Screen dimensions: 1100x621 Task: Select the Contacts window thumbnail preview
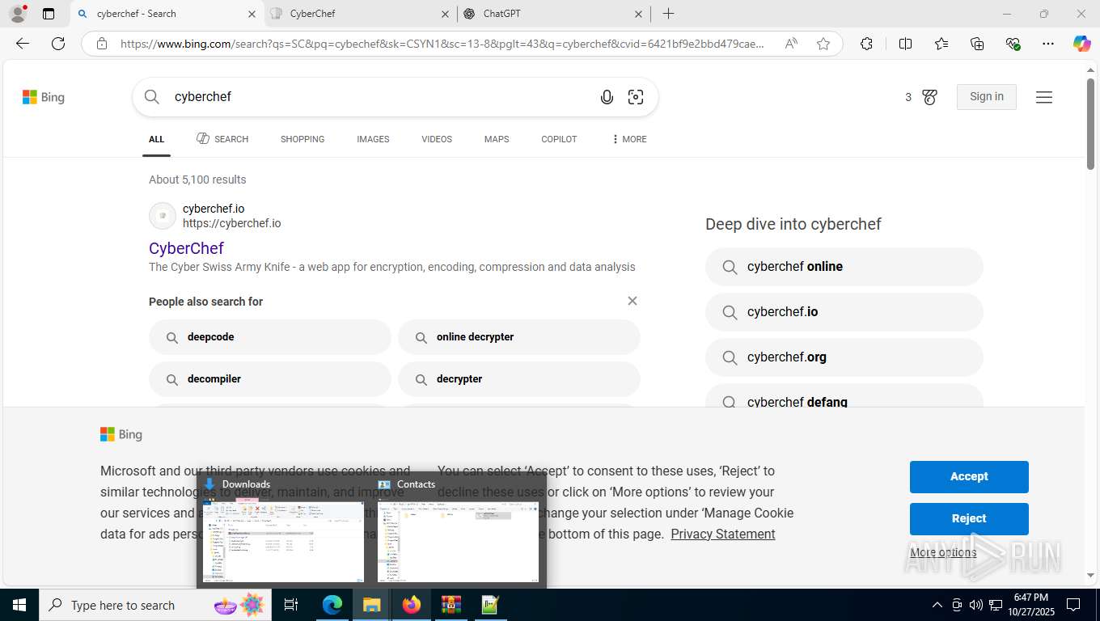pyautogui.click(x=458, y=530)
